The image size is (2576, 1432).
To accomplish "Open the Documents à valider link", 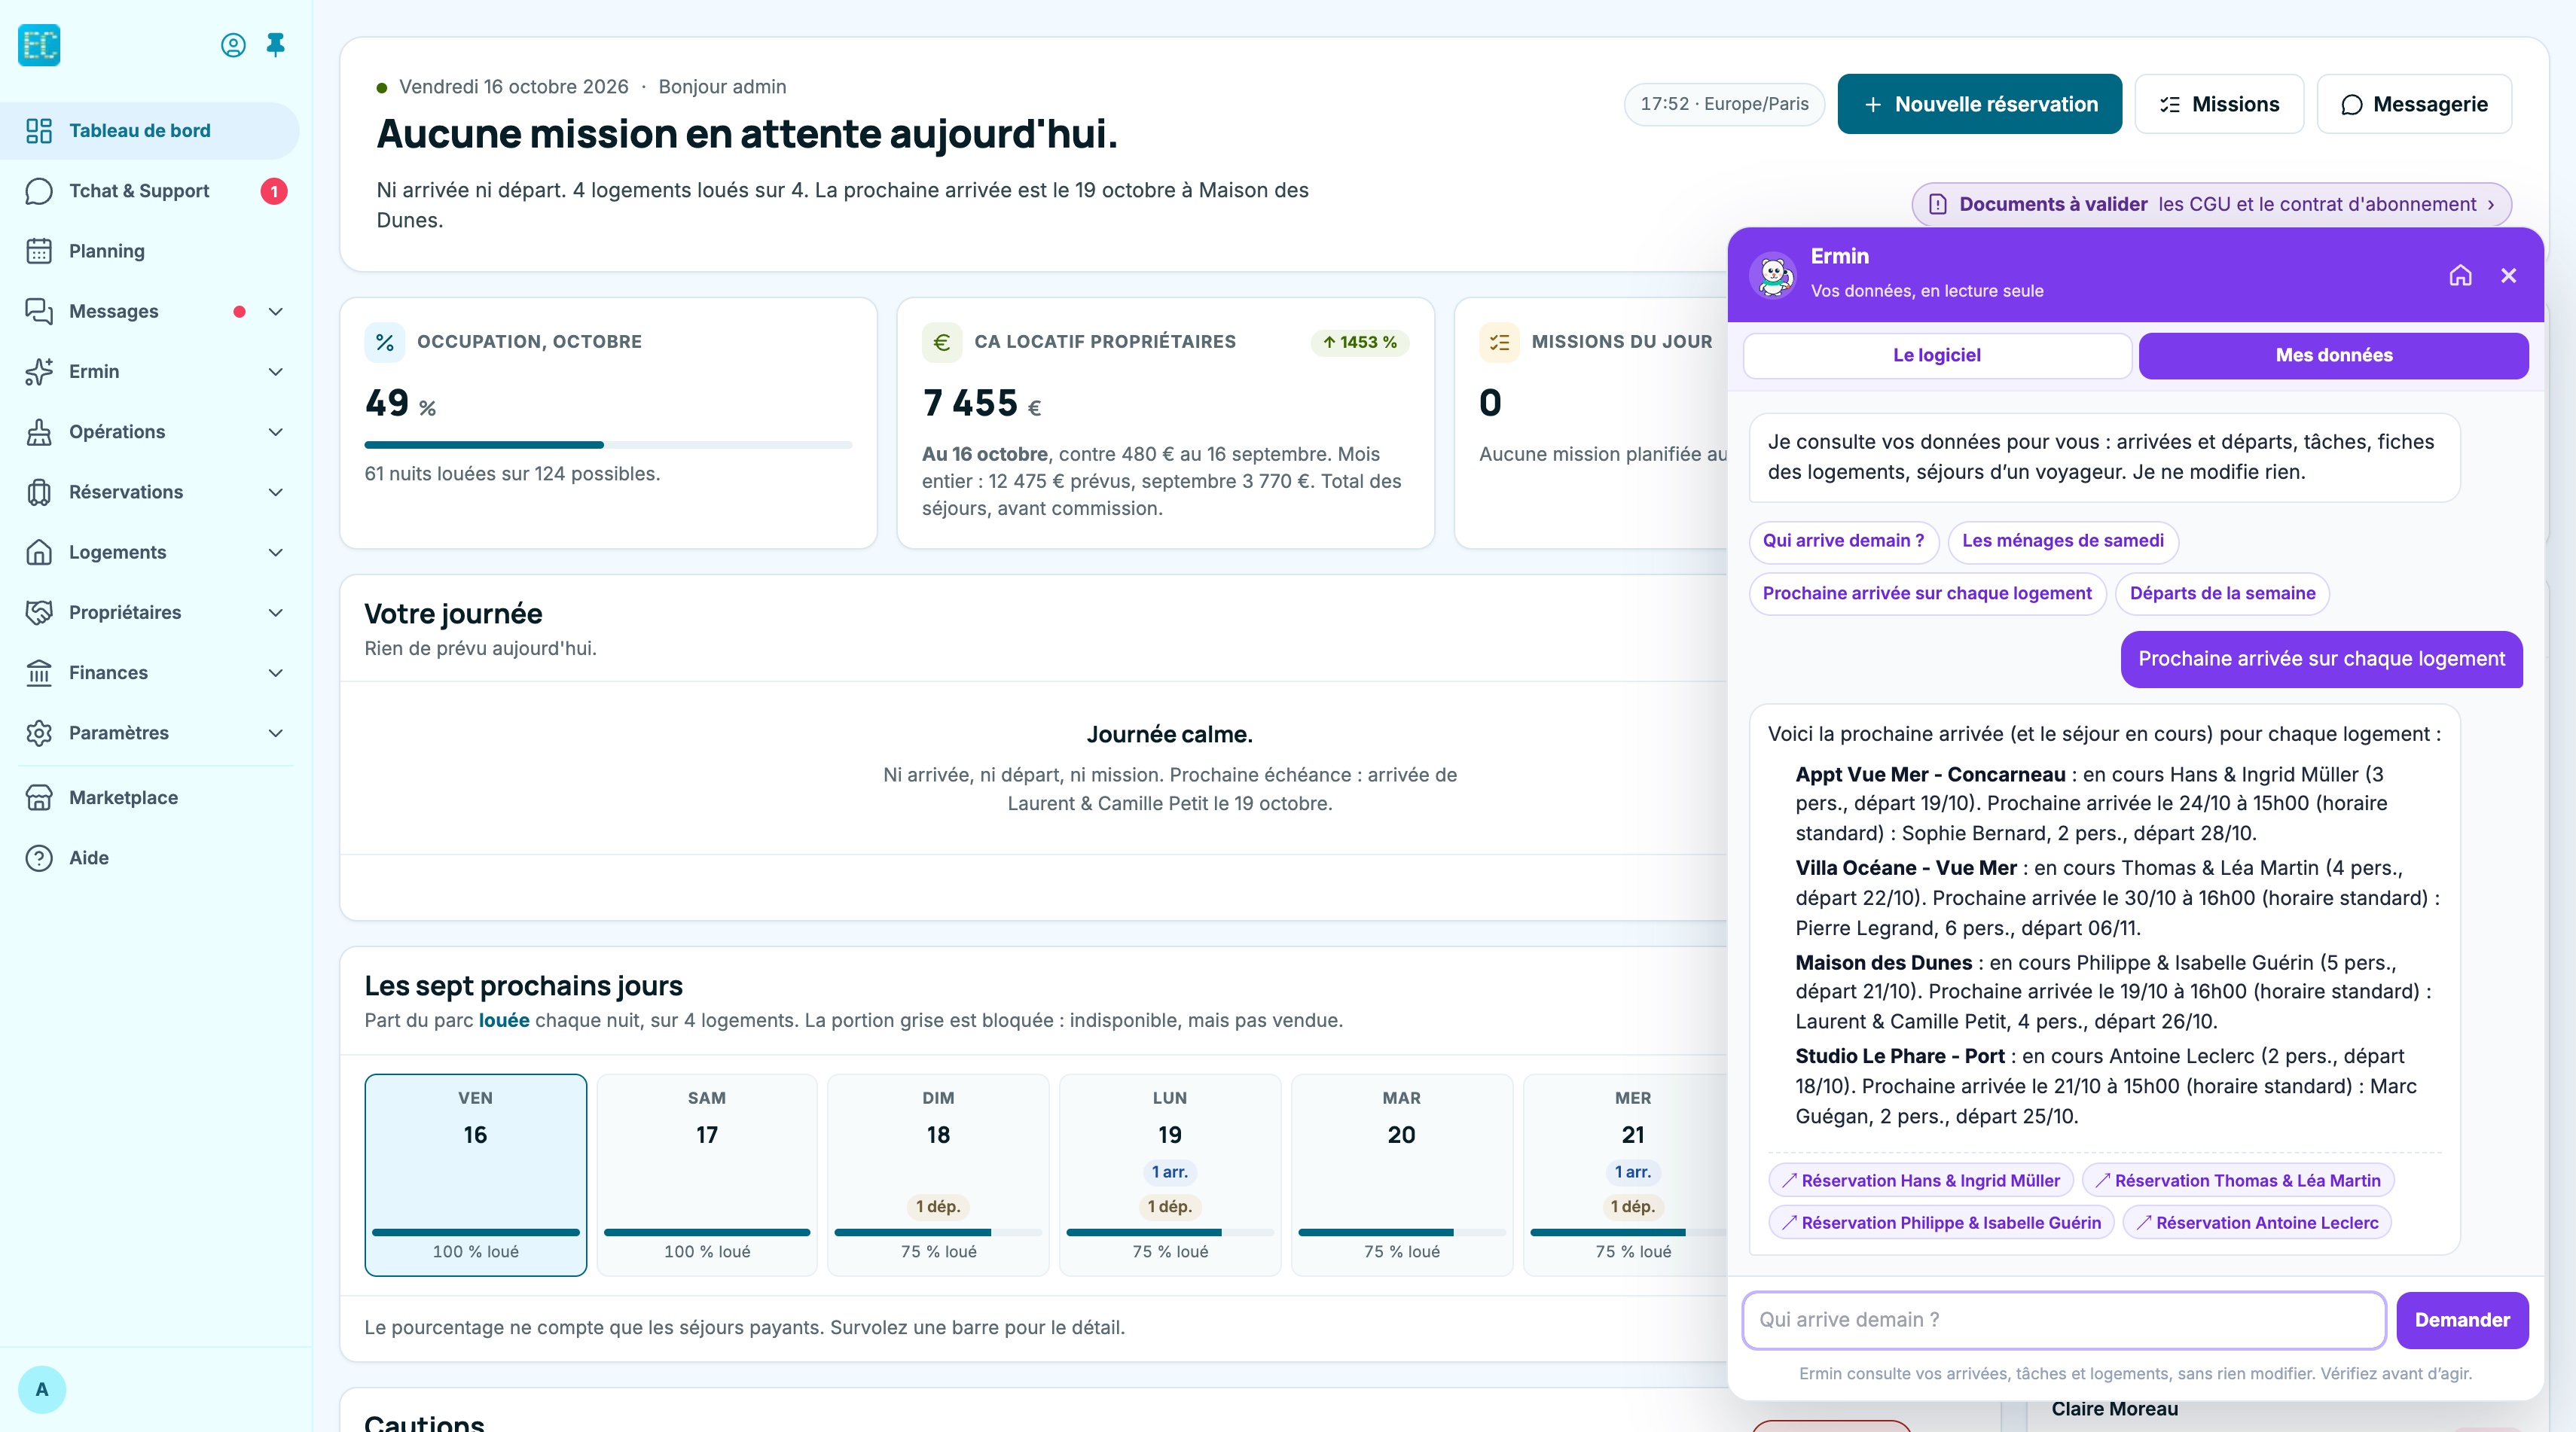I will [2211, 204].
